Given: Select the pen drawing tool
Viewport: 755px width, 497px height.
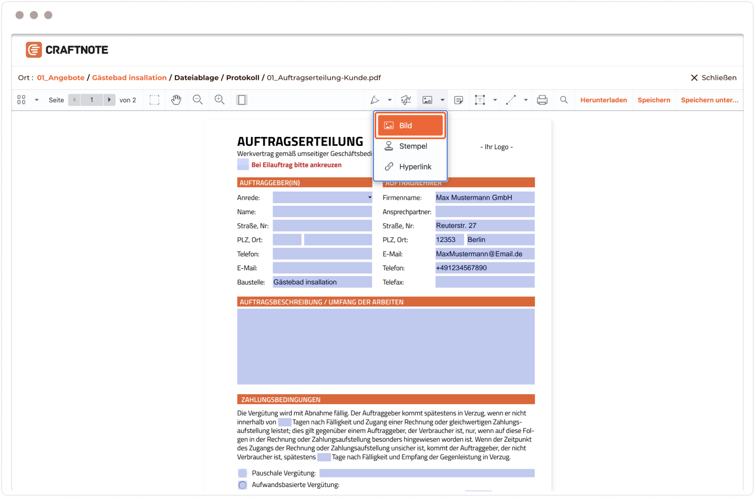Looking at the screenshot, I should point(375,100).
